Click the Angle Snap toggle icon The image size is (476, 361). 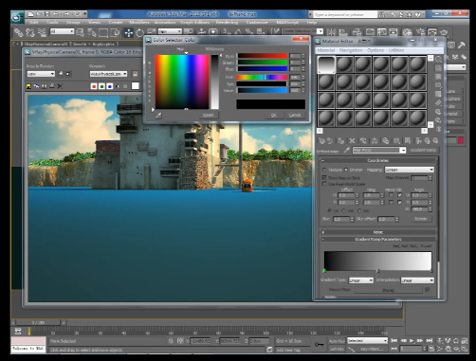[x=238, y=32]
